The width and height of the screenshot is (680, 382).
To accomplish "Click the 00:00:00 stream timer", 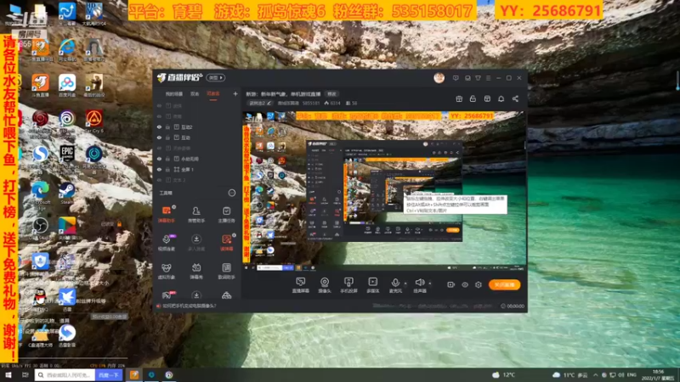I will tap(513, 306).
